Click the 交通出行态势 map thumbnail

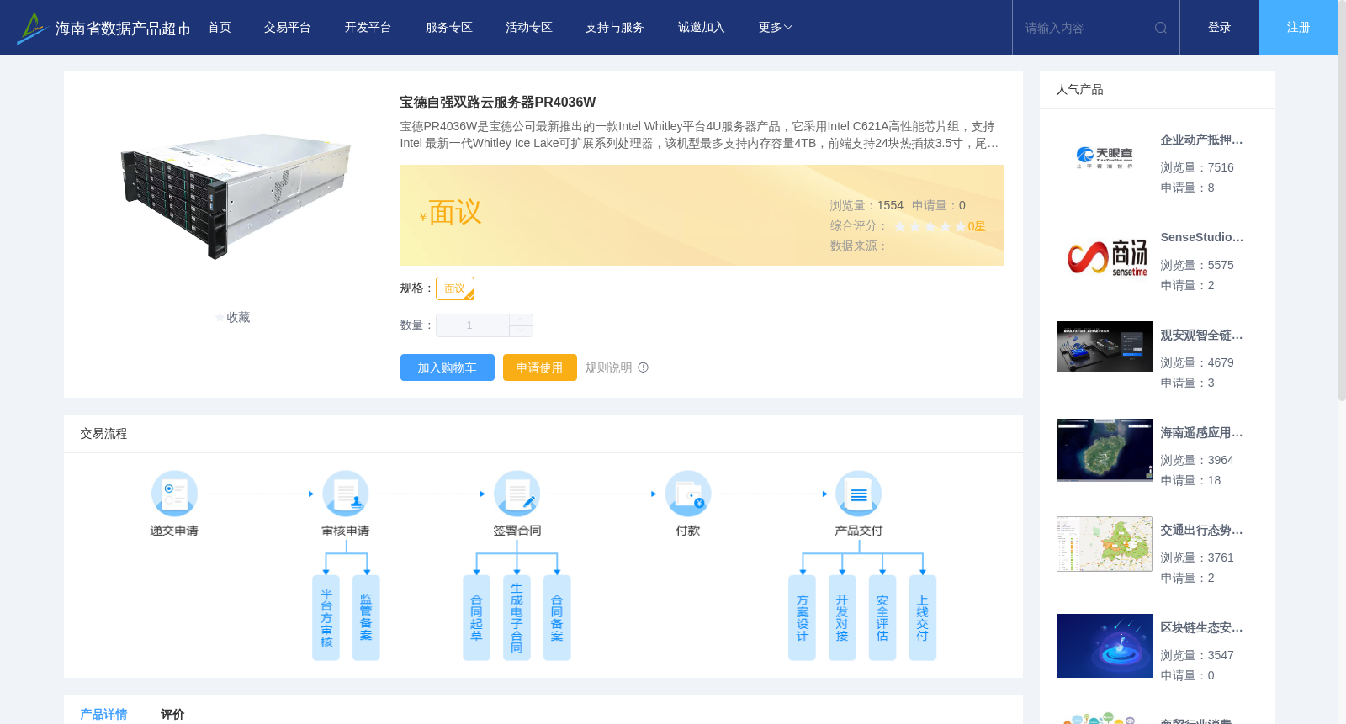(x=1105, y=544)
